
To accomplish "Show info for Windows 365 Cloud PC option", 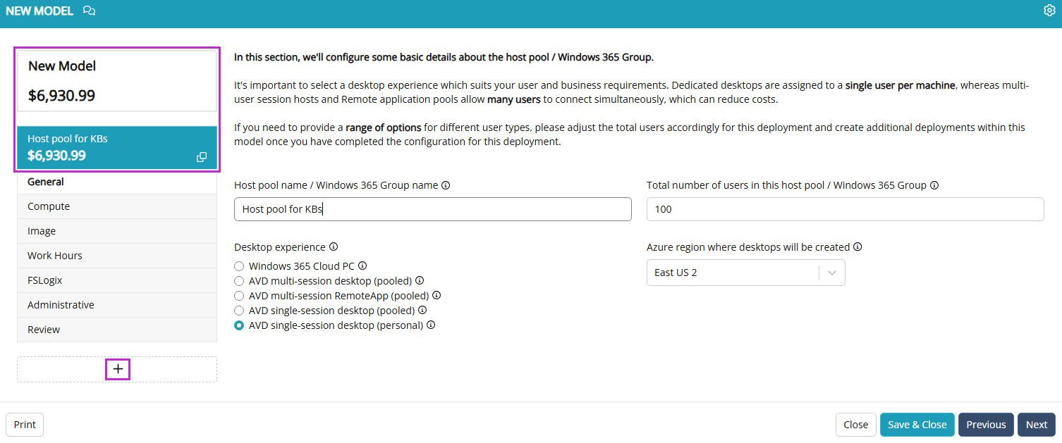I will tap(362, 266).
